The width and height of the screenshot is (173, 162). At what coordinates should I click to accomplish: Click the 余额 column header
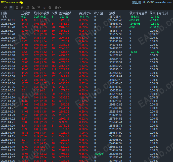pyautogui.click(x=112, y=13)
